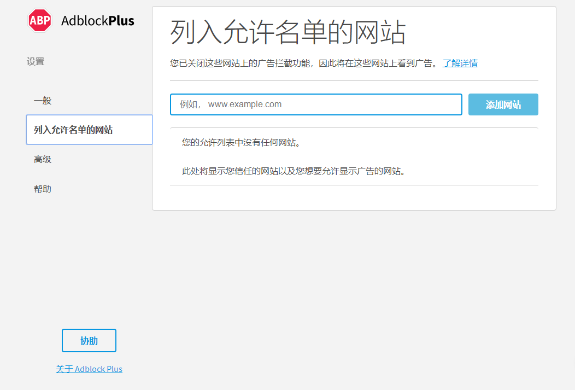Viewport: 575px width, 390px height.
Task: Click the 设置 heading in the sidebar
Action: (x=35, y=62)
